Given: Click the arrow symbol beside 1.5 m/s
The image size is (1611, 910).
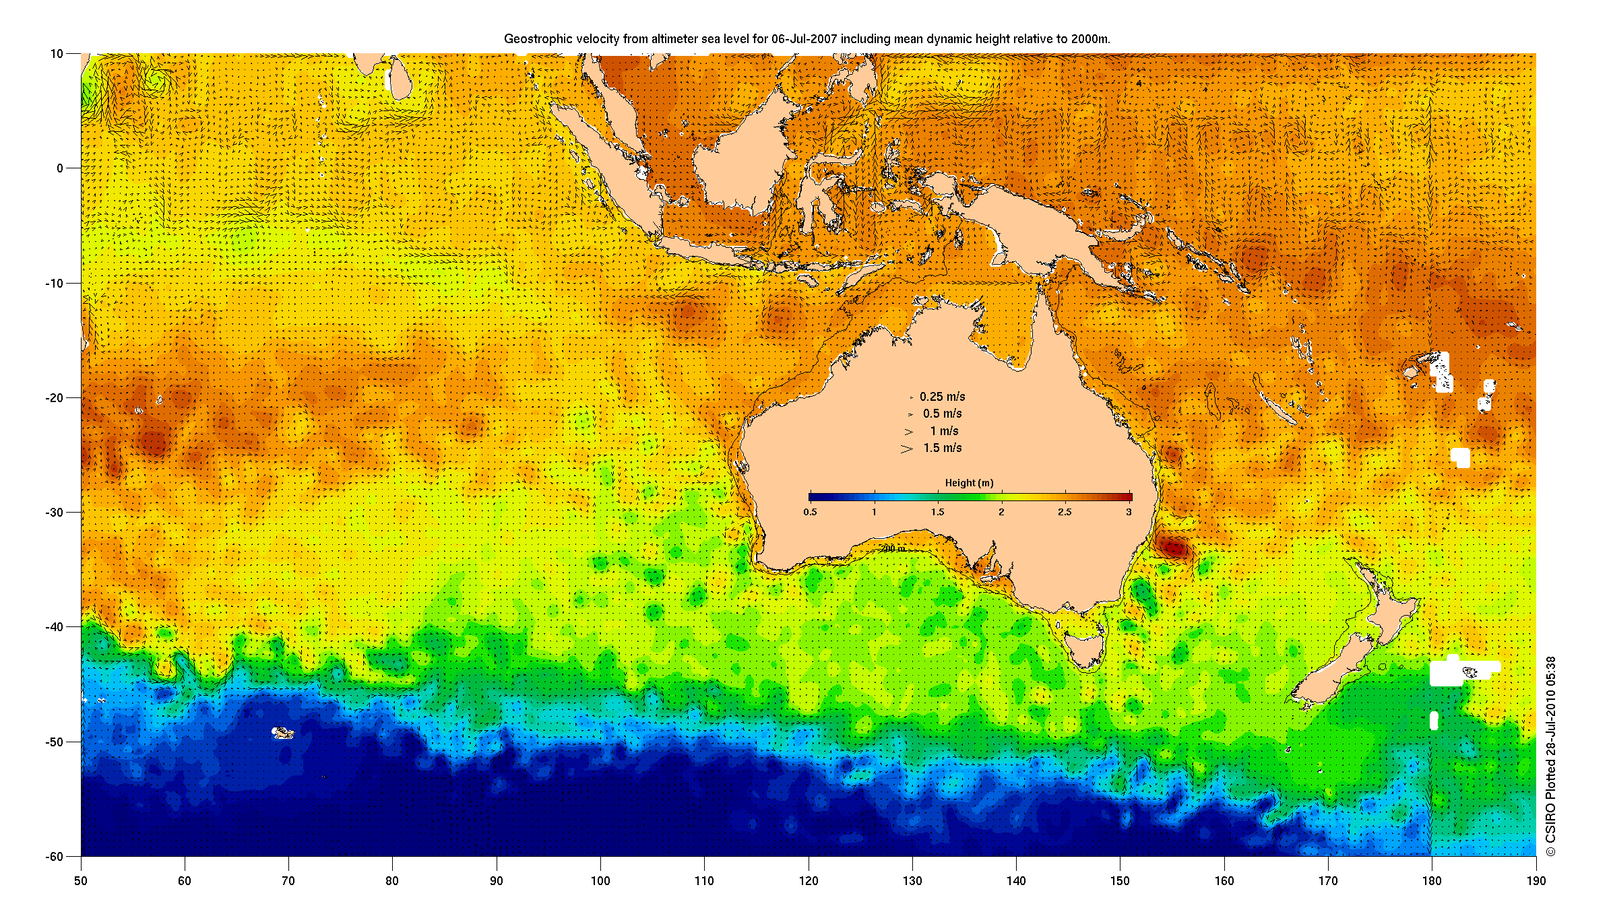Looking at the screenshot, I should coord(907,449).
